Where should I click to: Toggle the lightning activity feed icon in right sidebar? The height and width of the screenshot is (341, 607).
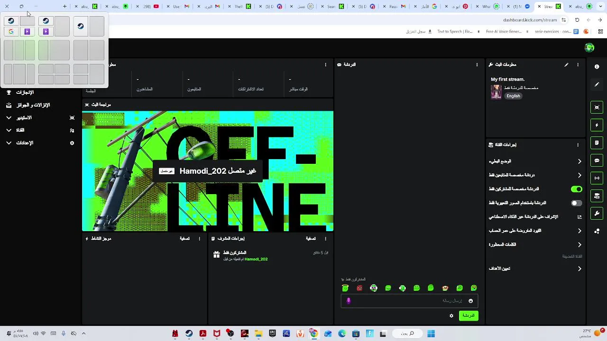[x=597, y=125]
